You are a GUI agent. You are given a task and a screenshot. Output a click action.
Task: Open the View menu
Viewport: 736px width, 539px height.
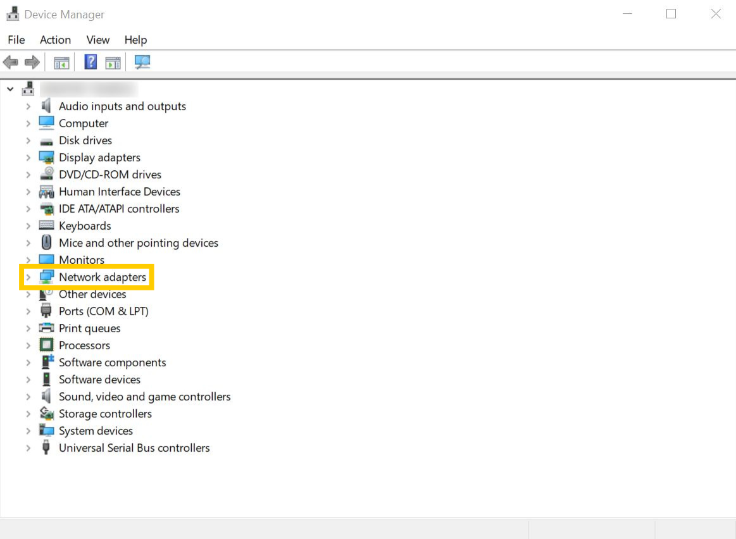pyautogui.click(x=97, y=40)
